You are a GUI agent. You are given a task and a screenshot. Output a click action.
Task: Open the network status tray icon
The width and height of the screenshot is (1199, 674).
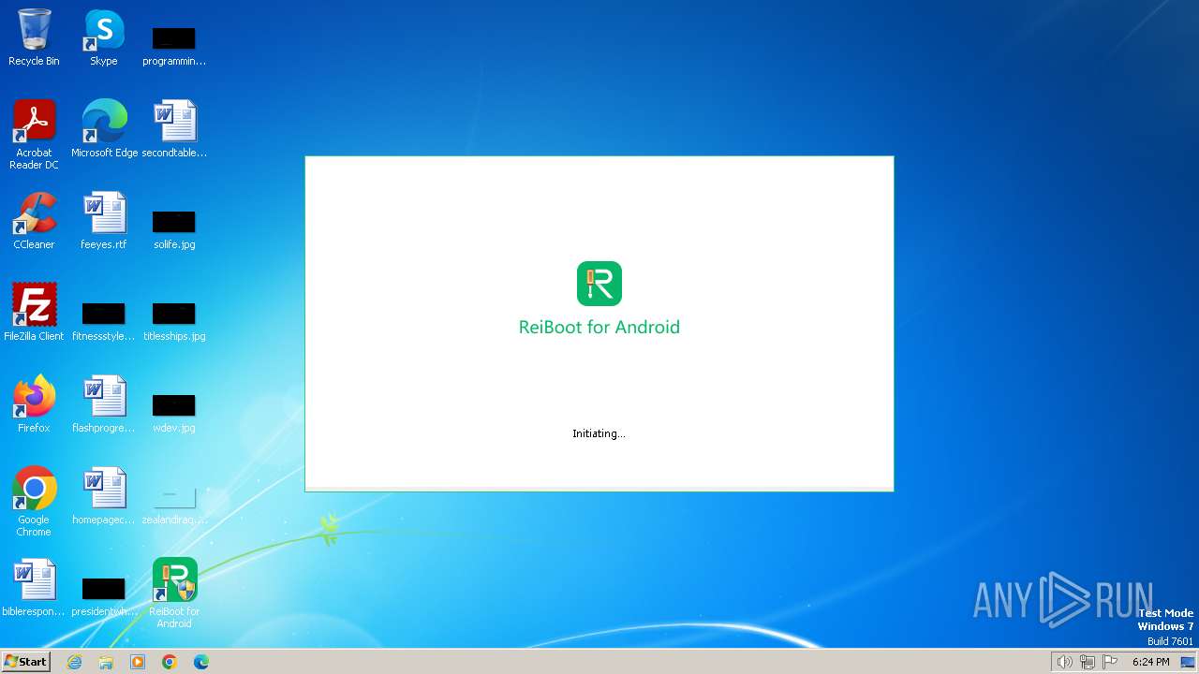(x=1087, y=662)
